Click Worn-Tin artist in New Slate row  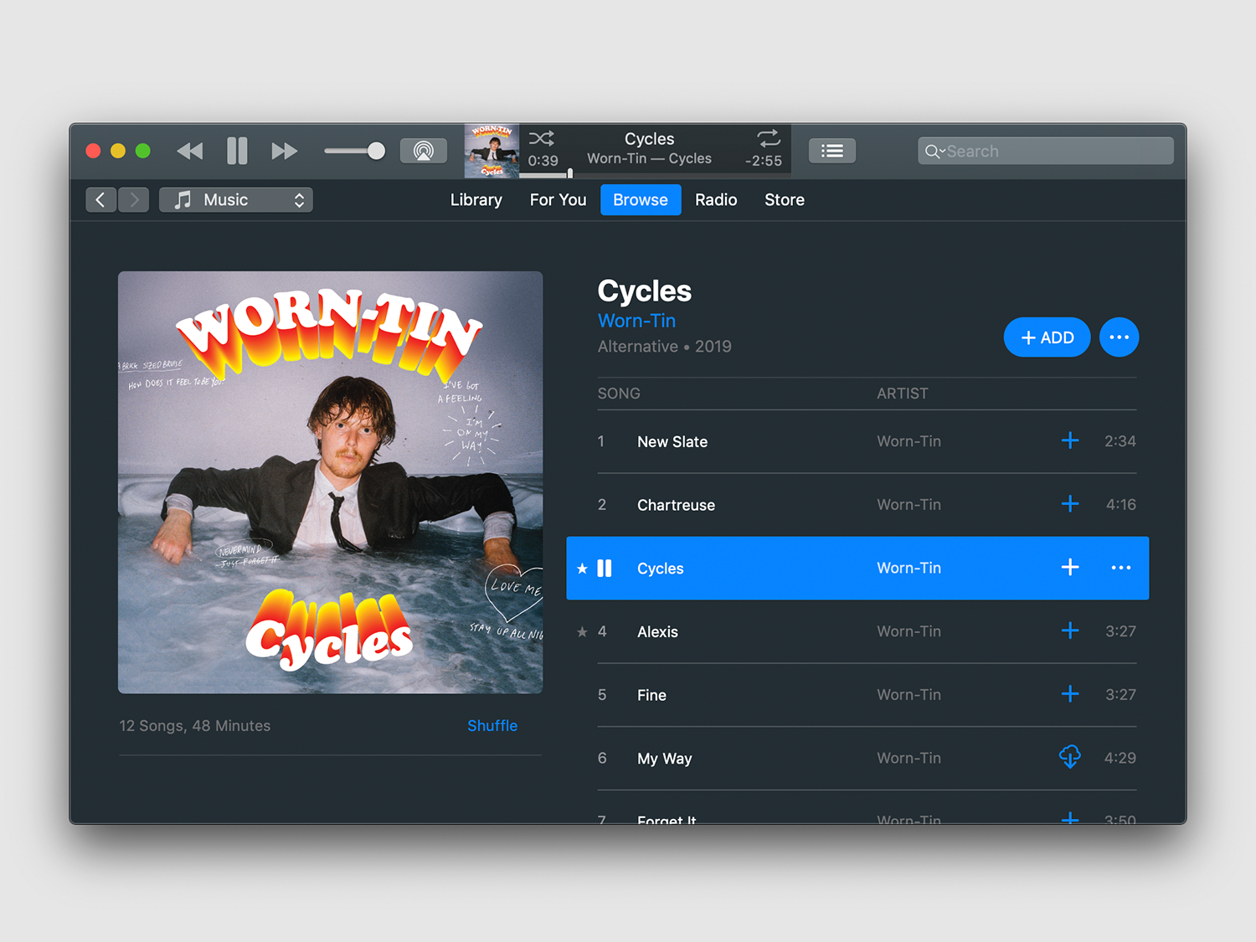click(909, 441)
